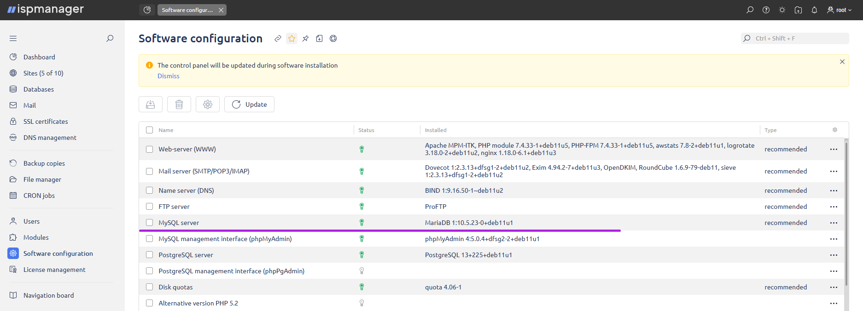
Task: Click the Update button
Action: tap(249, 104)
